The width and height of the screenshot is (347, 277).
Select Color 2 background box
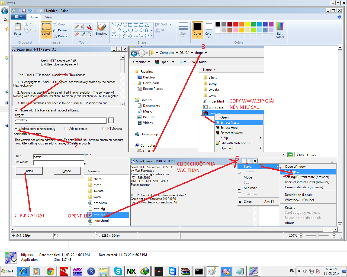pos(209,30)
